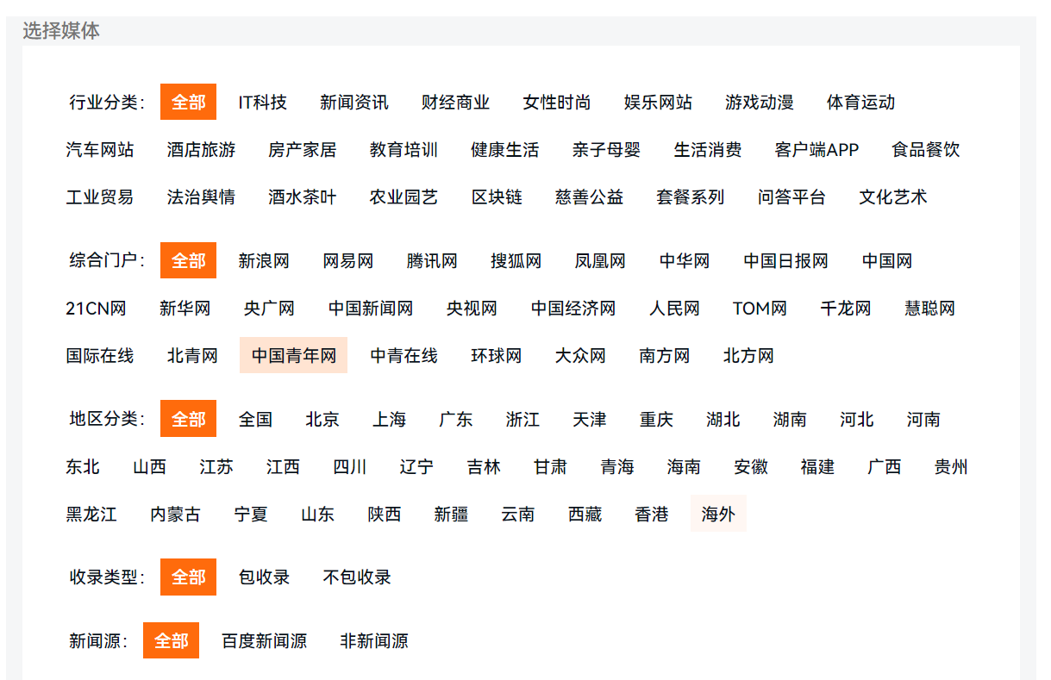The width and height of the screenshot is (1051, 680).
Task: Select 中国新闻网 portal
Action: click(x=371, y=308)
